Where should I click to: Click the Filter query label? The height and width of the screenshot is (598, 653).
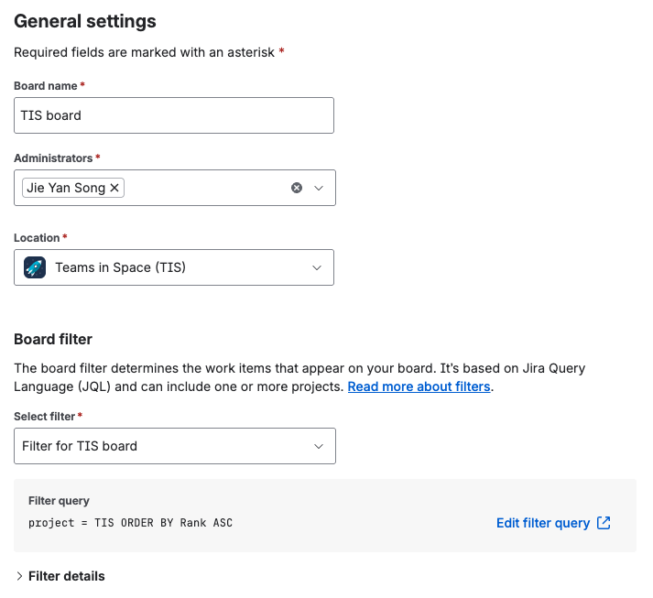click(59, 501)
